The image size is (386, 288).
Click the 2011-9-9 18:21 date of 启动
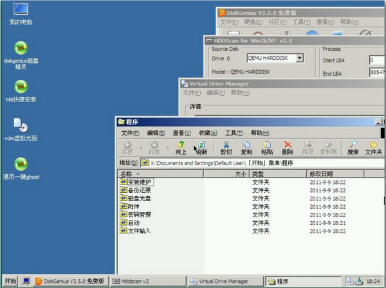click(327, 223)
